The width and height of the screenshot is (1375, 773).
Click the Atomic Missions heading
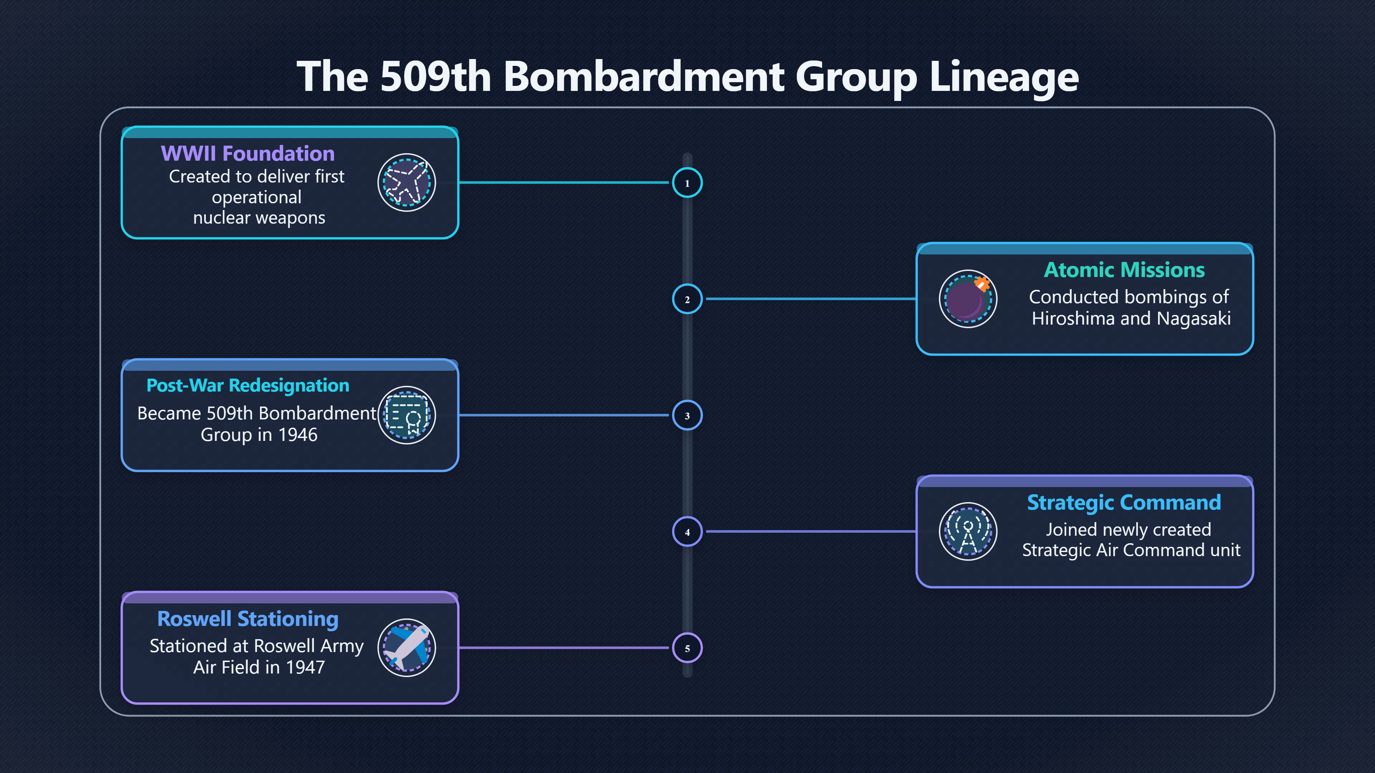click(1124, 270)
